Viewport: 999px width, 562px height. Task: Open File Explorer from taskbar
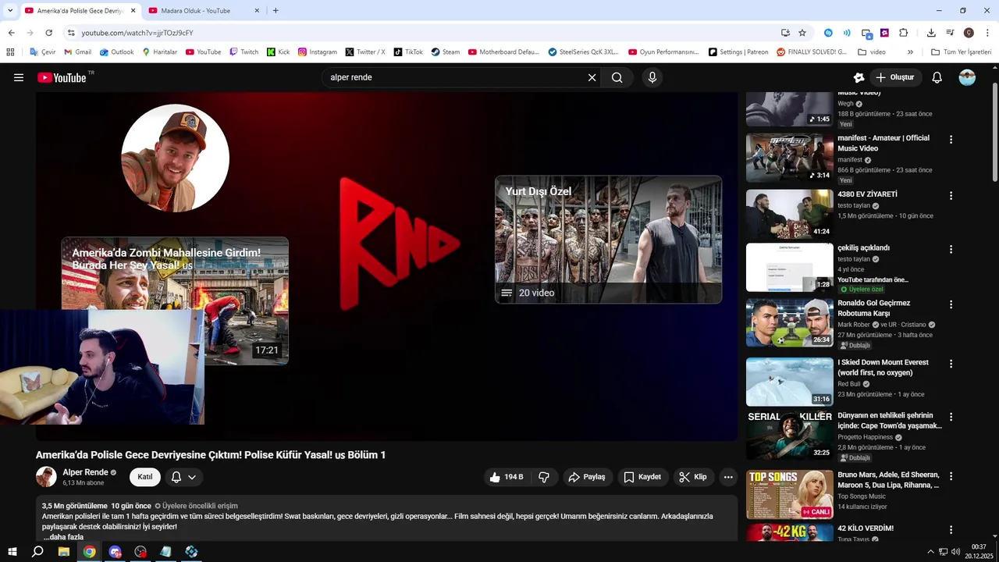(64, 552)
